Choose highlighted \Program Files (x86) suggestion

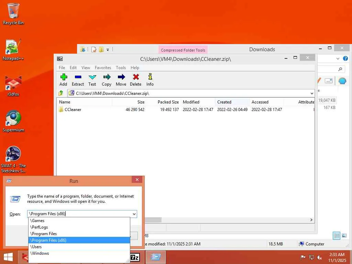point(79,240)
